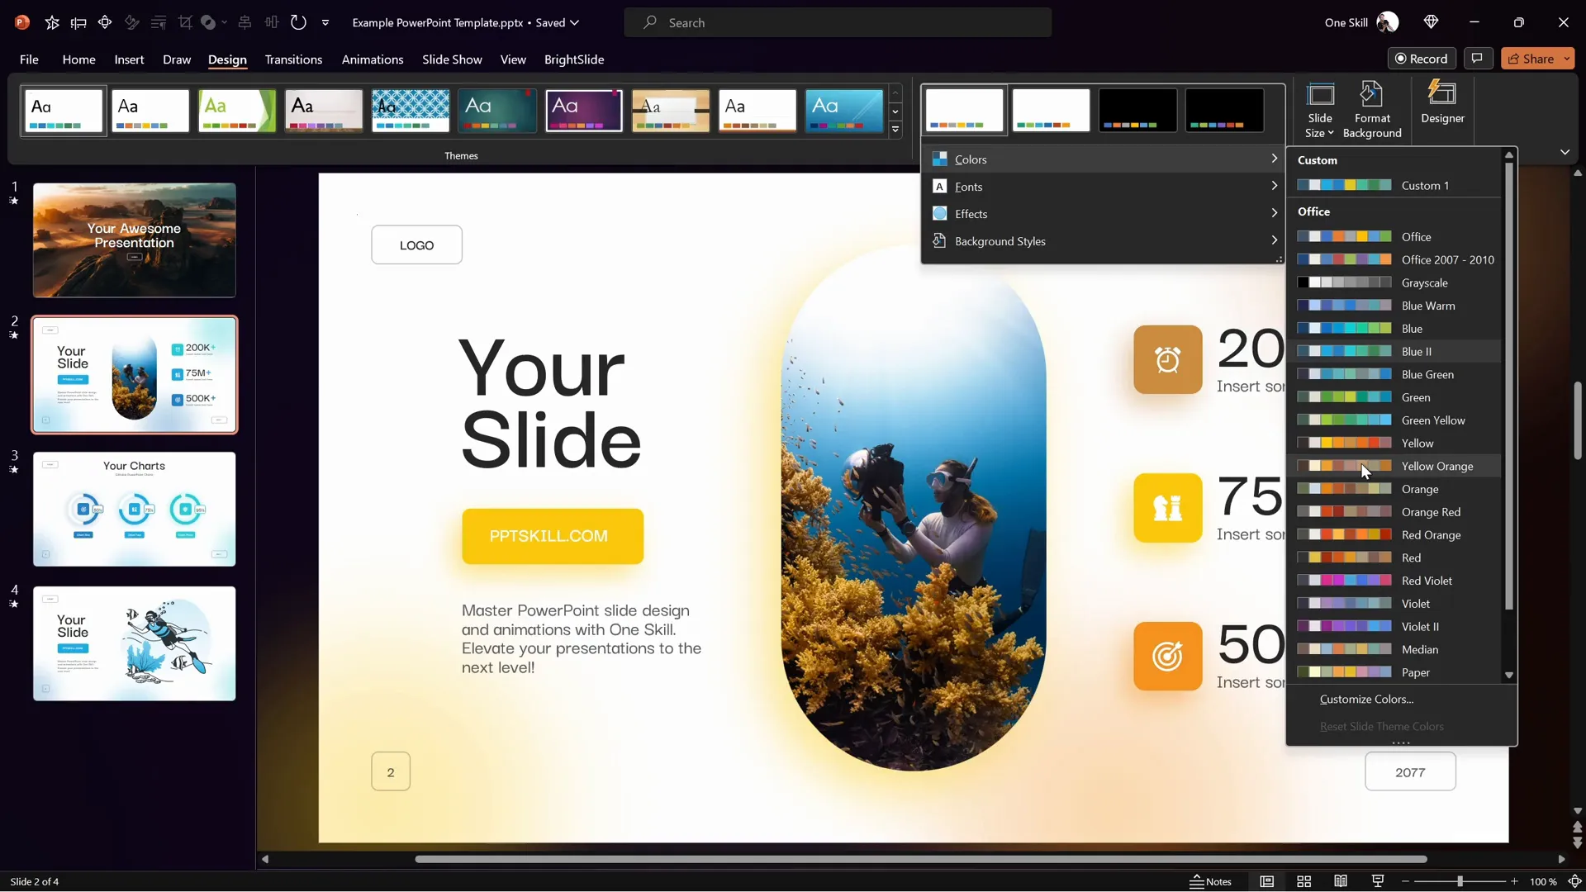Select the dark purple Ion theme thumbnail

pyautogui.click(x=584, y=111)
